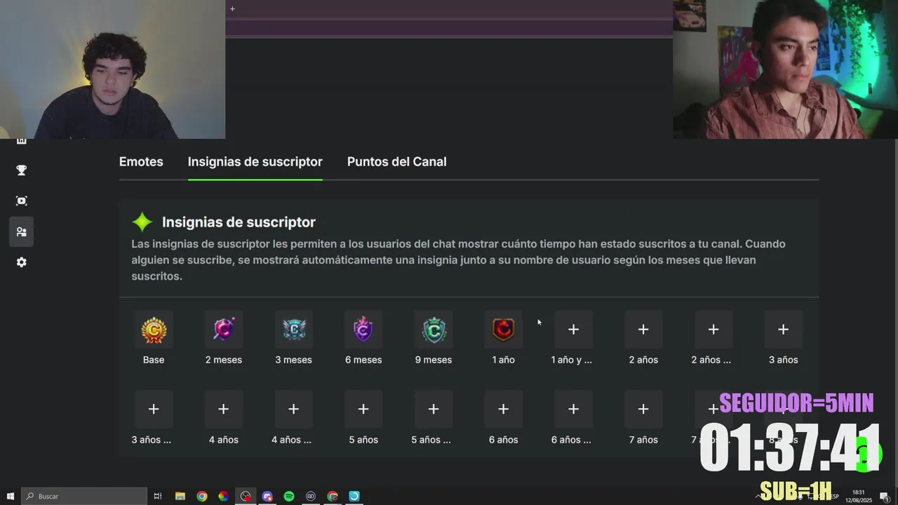Click the Windows taskbar search box
Screen dimensions: 898x505
click(x=84, y=496)
